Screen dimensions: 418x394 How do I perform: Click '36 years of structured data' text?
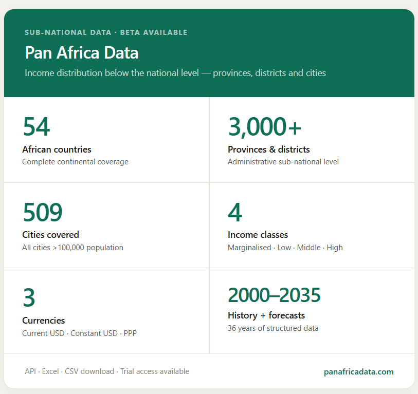pyautogui.click(x=273, y=328)
